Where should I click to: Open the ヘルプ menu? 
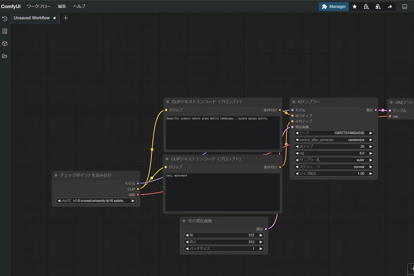click(79, 6)
